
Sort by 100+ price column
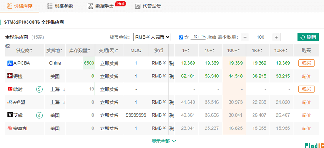coord(234,50)
